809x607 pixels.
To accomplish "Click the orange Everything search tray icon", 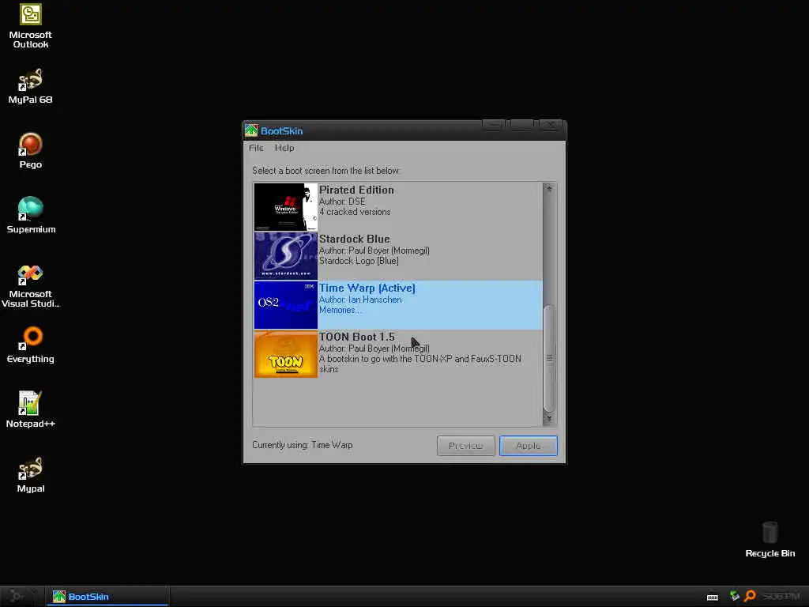I will pyautogui.click(x=750, y=596).
